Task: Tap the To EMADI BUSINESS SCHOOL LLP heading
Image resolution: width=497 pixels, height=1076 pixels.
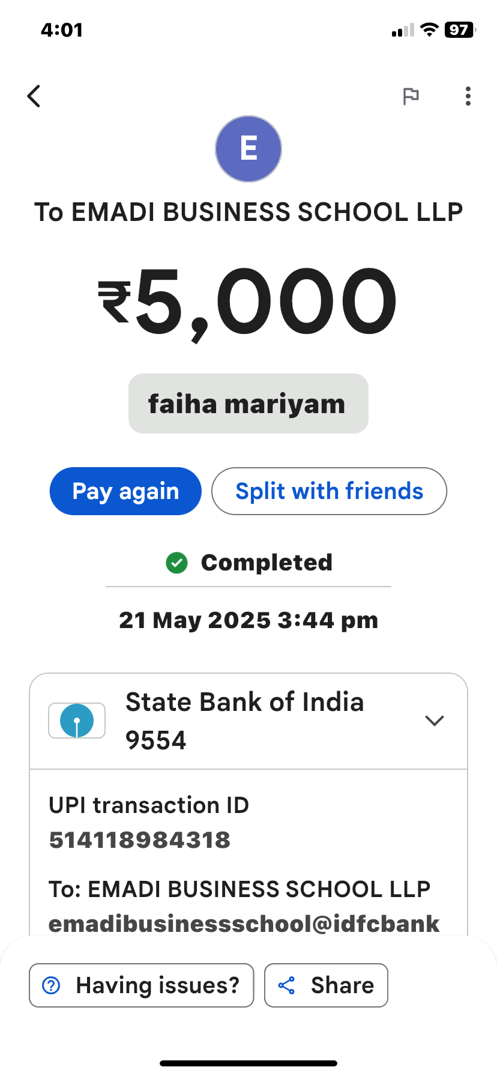Action: pyautogui.click(x=248, y=212)
